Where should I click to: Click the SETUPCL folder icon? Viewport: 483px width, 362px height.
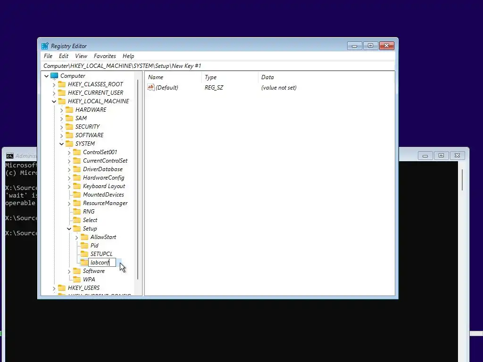(x=84, y=254)
